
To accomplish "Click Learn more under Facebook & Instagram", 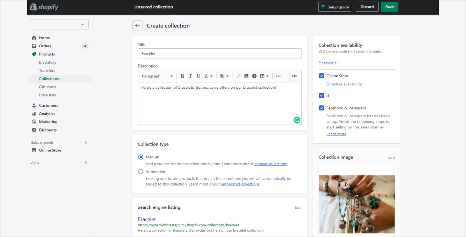I will pos(336,134).
